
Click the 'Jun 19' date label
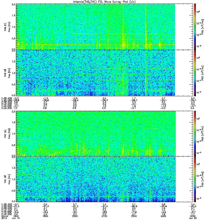point(16,218)
